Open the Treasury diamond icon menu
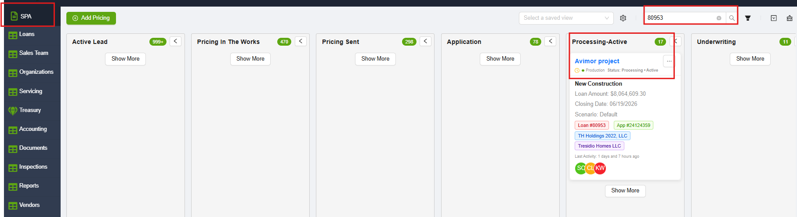This screenshot has width=797, height=217. pyautogui.click(x=13, y=110)
